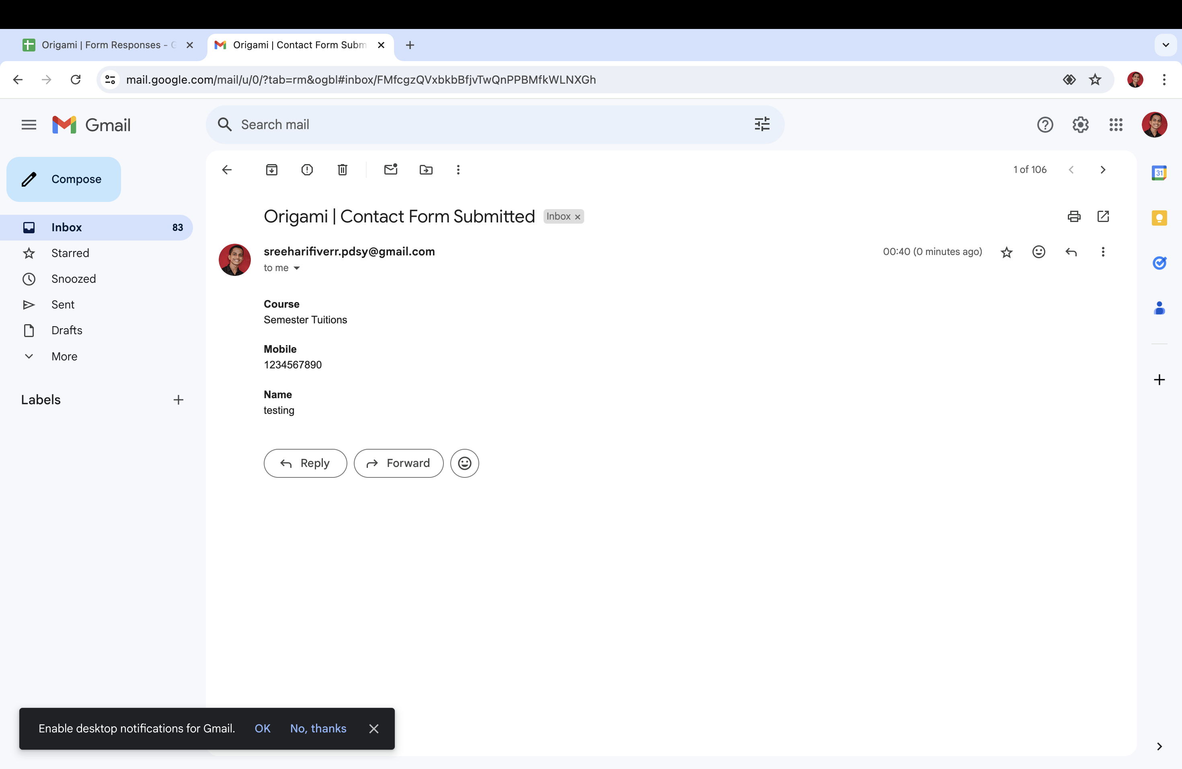Viewport: 1182px width, 769px height.
Task: Toggle the main menu hamburger
Action: [29, 125]
